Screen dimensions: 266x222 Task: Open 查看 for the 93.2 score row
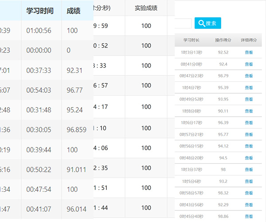point(249,181)
